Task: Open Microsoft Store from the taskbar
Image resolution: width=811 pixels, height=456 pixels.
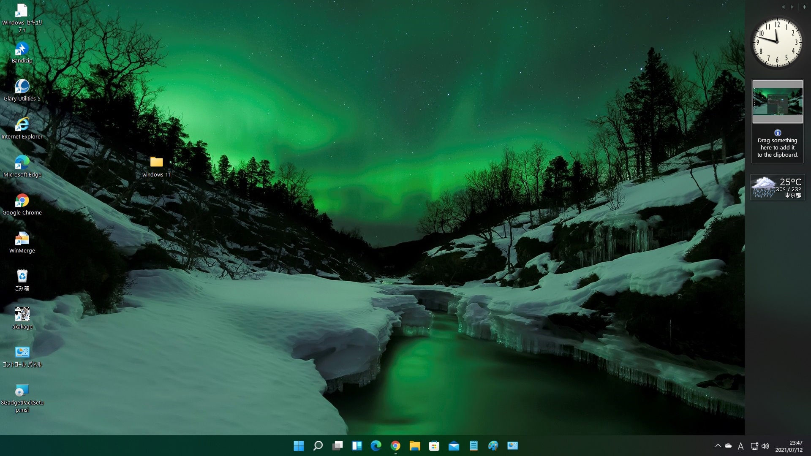Action: (x=434, y=445)
